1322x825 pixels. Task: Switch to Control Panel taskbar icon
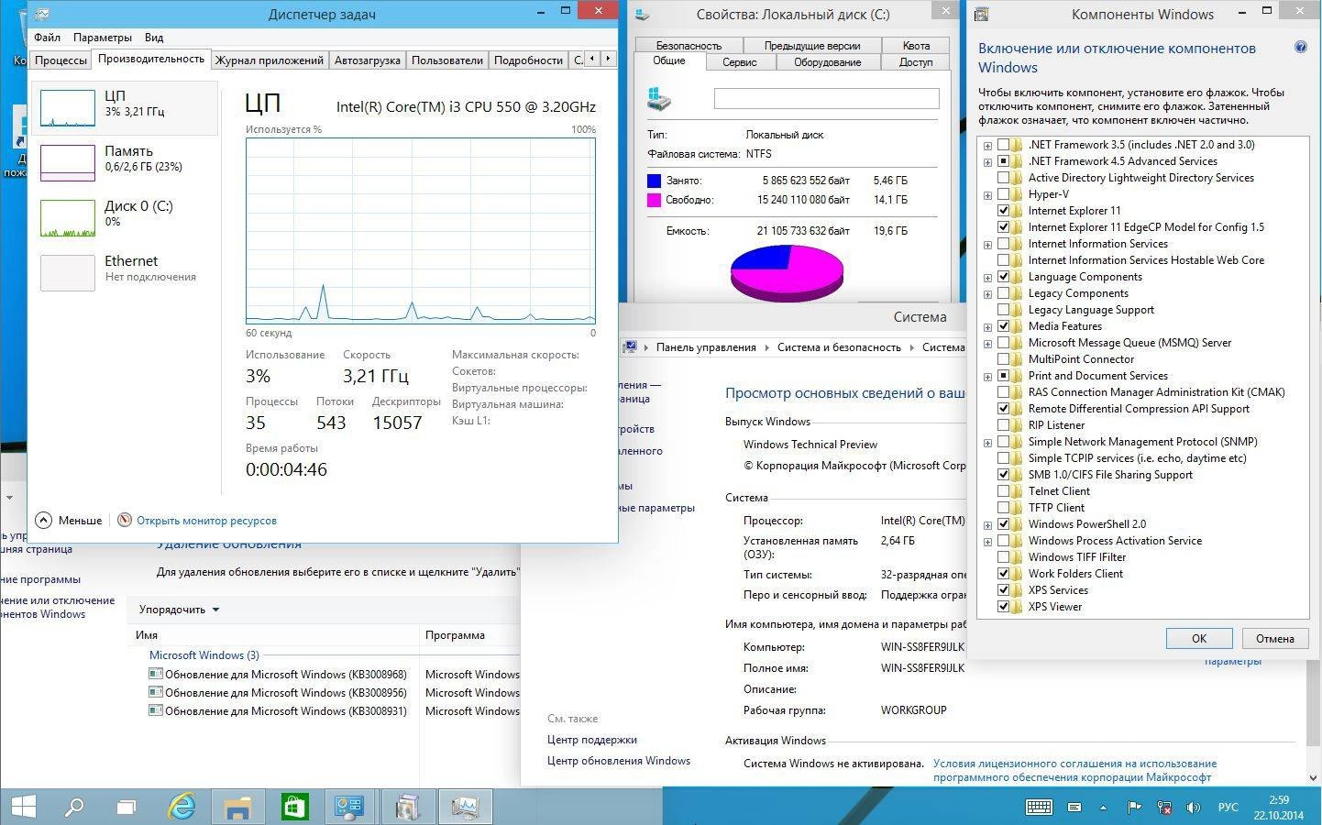pos(351,807)
